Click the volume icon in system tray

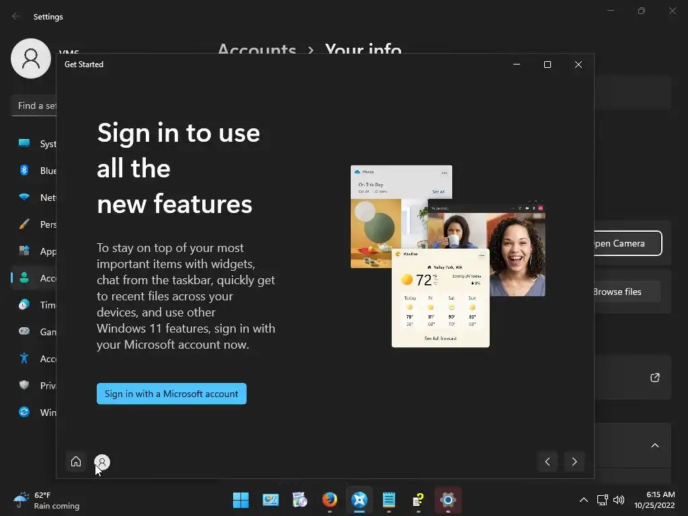(619, 500)
